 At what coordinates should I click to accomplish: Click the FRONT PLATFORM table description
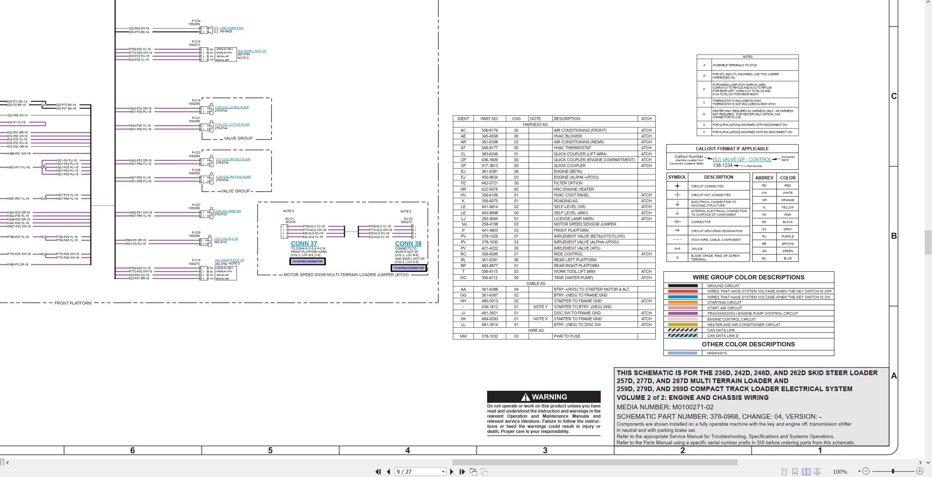click(x=571, y=230)
